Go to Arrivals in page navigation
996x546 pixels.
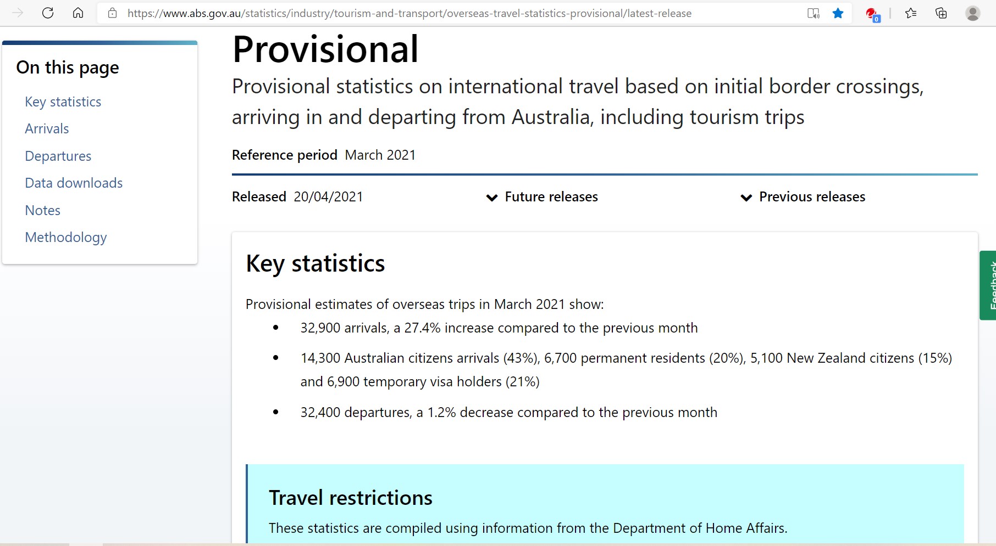[47, 129]
